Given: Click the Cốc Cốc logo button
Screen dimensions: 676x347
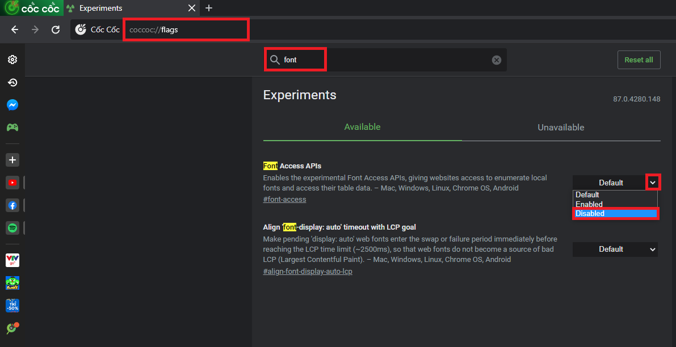Looking at the screenshot, I should pyautogui.click(x=32, y=8).
